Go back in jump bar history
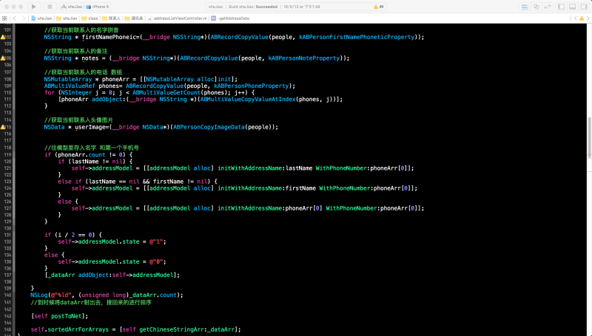This screenshot has height=336, width=592. (x=15, y=16)
